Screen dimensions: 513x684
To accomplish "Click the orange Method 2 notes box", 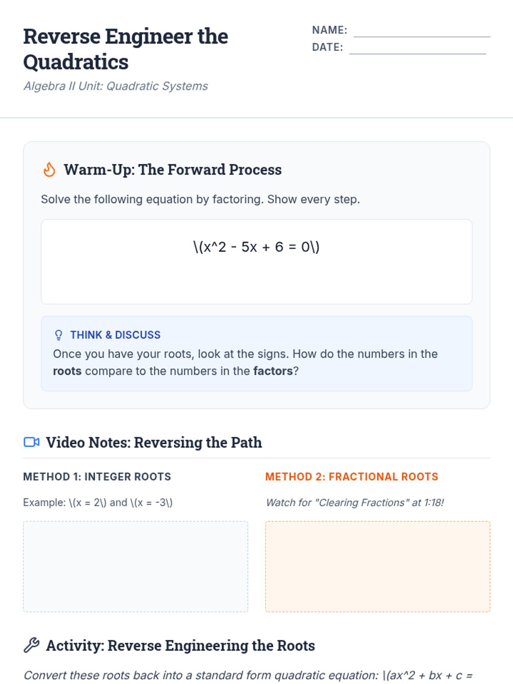I will coord(377,566).
